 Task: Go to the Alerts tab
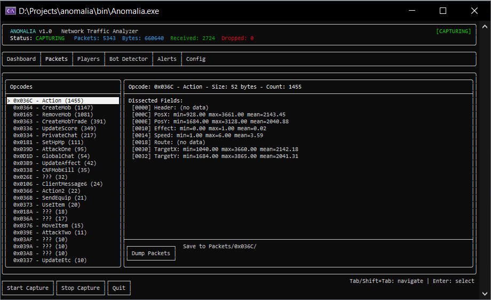tap(167, 59)
